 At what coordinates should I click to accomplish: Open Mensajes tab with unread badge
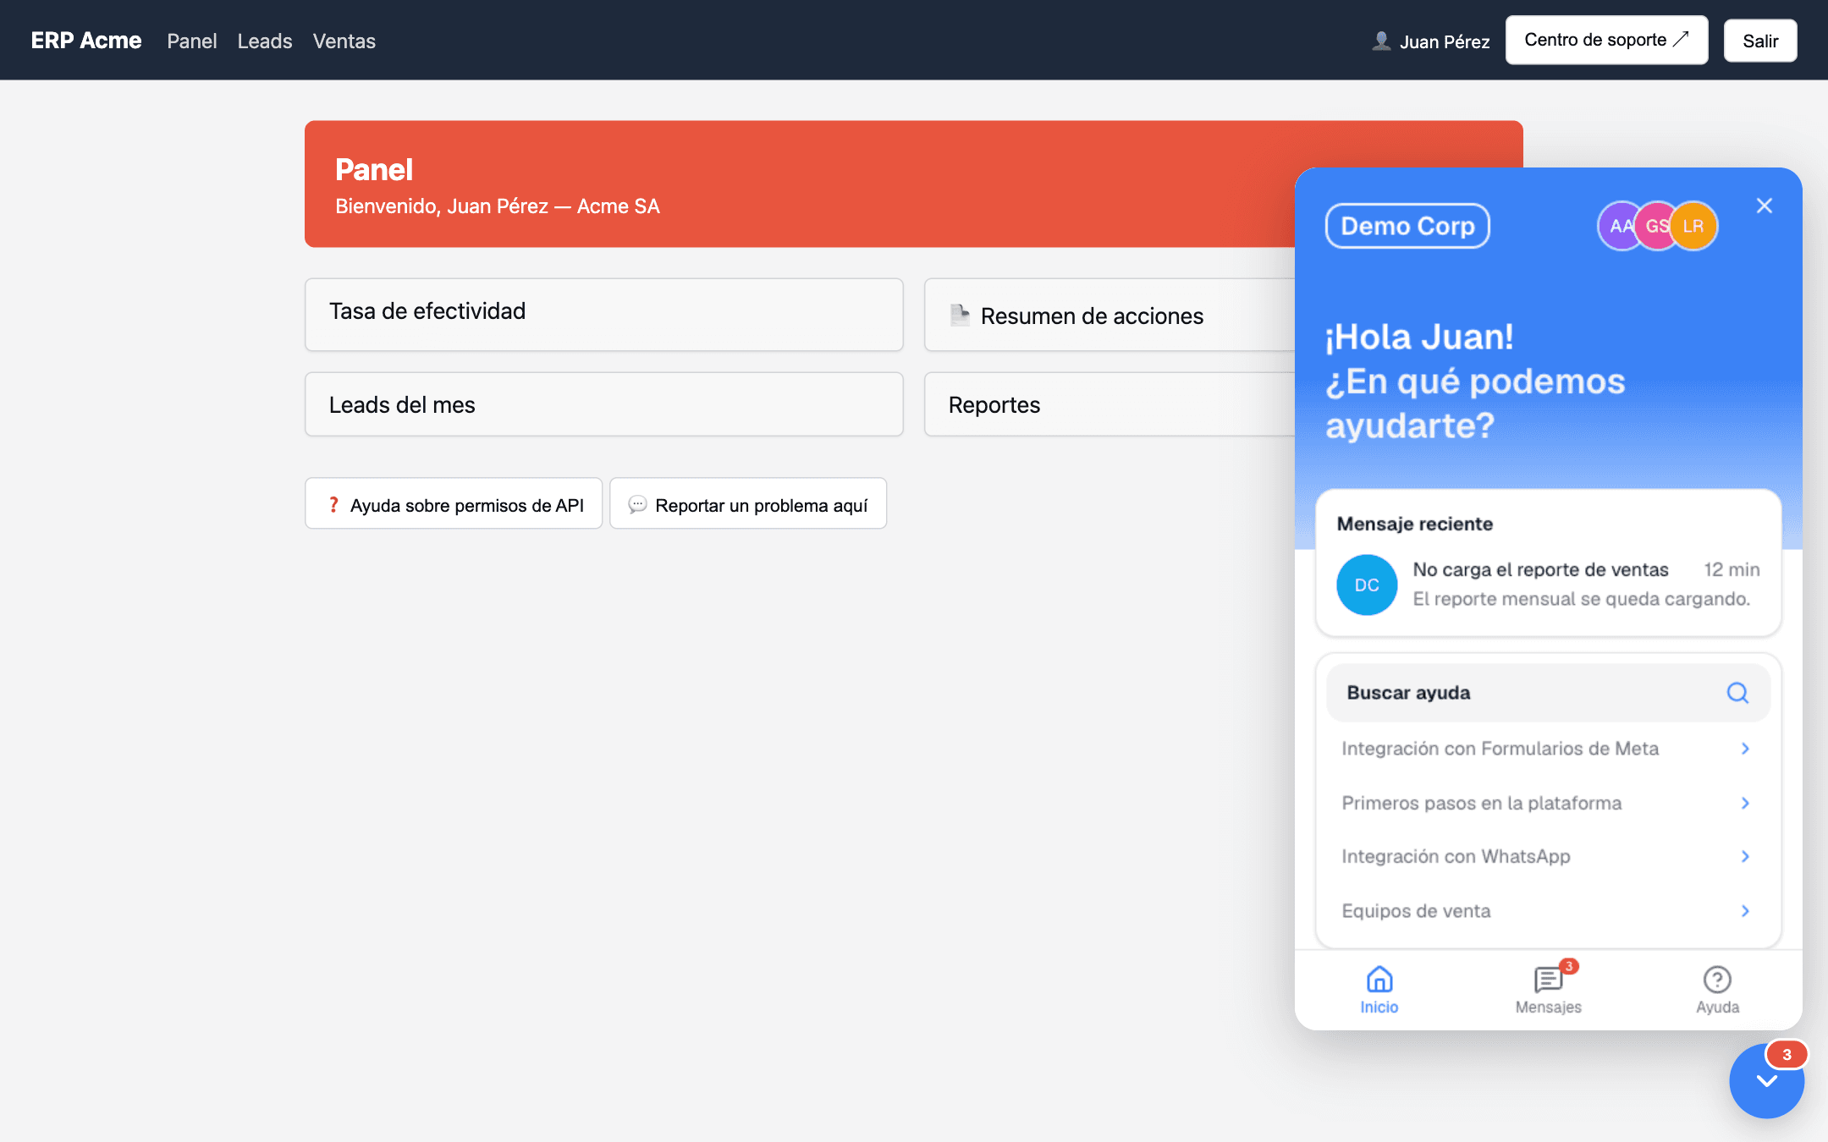click(1549, 990)
